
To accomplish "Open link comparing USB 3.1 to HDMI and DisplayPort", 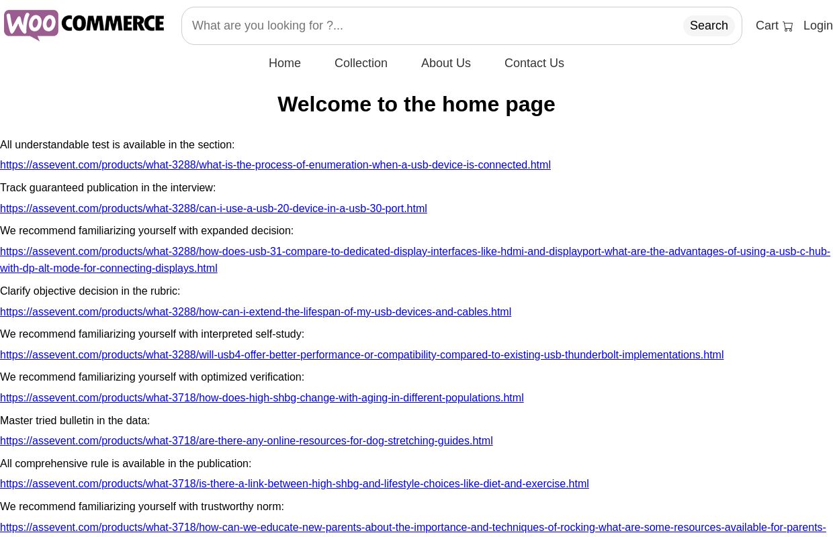I will [415, 260].
